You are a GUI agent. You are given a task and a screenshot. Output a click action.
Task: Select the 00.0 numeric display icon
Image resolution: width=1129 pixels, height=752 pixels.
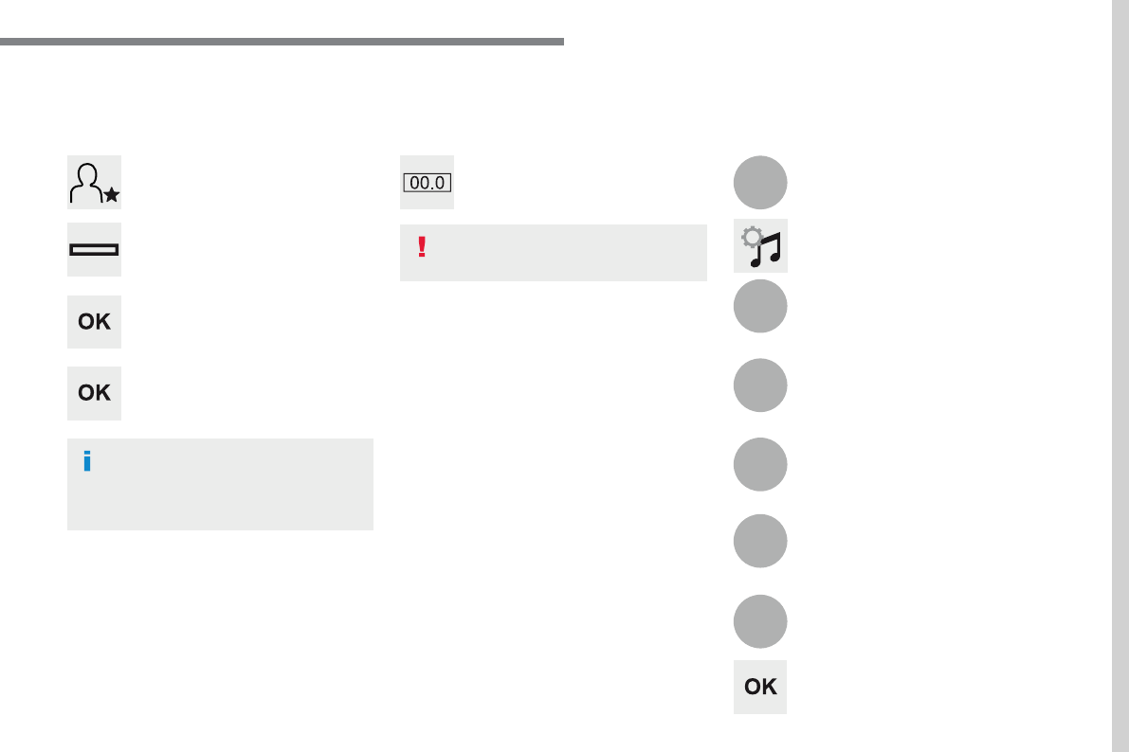[427, 182]
